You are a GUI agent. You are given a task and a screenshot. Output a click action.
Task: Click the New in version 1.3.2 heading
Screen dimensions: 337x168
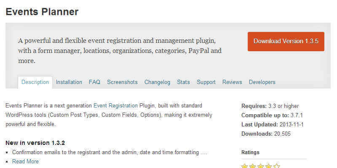pyautogui.click(x=35, y=143)
